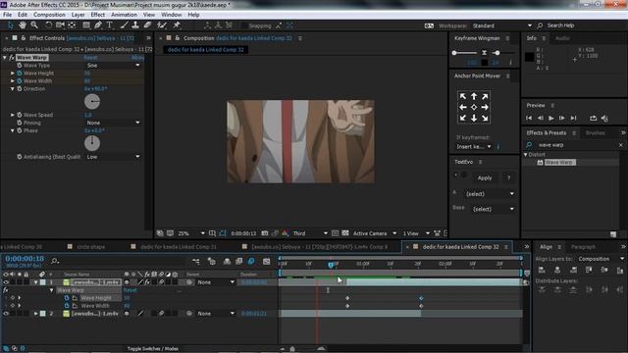
Task: Click the timeline search magnifier icon
Action: pos(55,261)
